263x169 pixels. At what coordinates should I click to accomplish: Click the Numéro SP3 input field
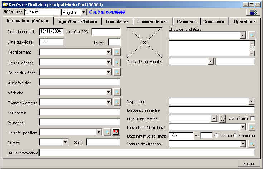[x=106, y=32]
